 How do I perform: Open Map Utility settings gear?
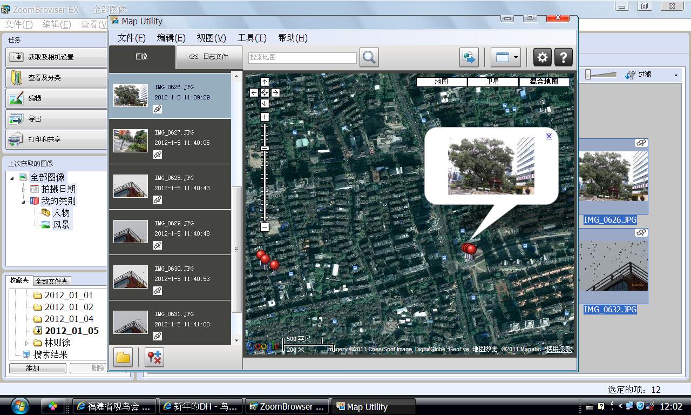click(543, 57)
